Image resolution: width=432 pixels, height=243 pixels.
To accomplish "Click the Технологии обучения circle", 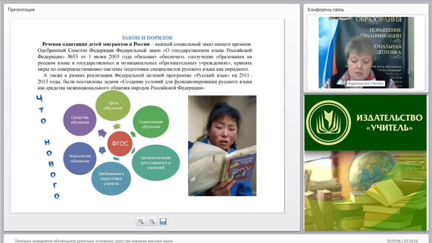I will [x=80, y=158].
